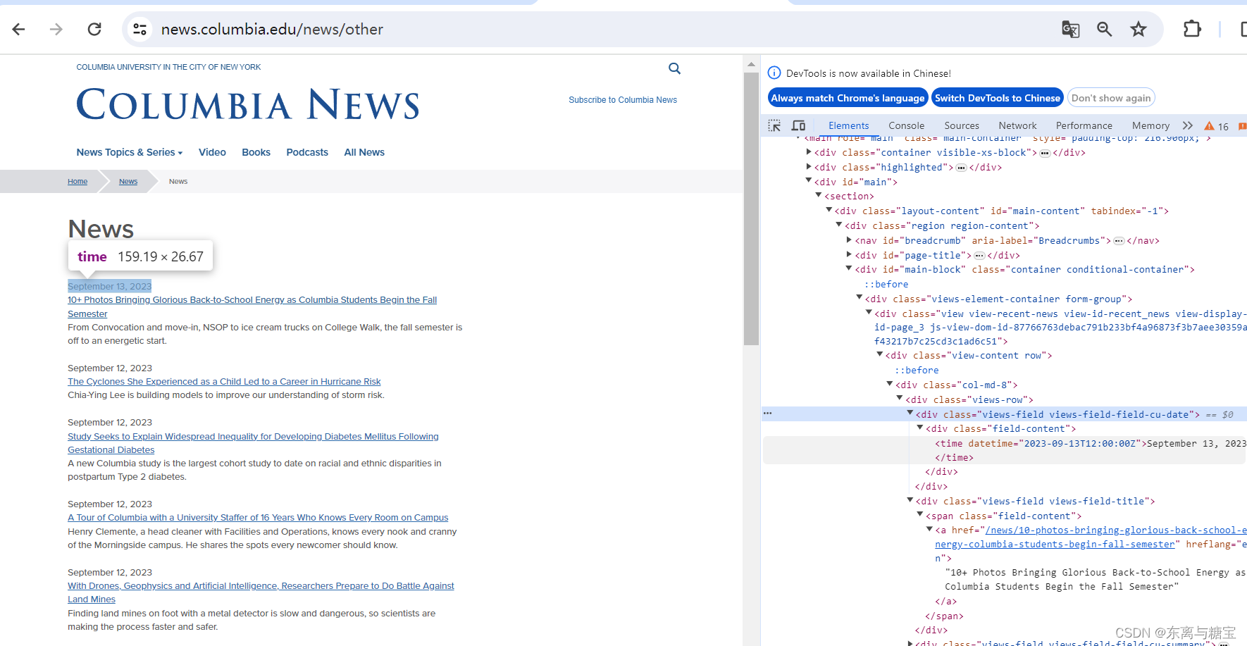1247x646 pixels.
Task: Select the first ::before pseudo-element row
Action: [x=886, y=285]
